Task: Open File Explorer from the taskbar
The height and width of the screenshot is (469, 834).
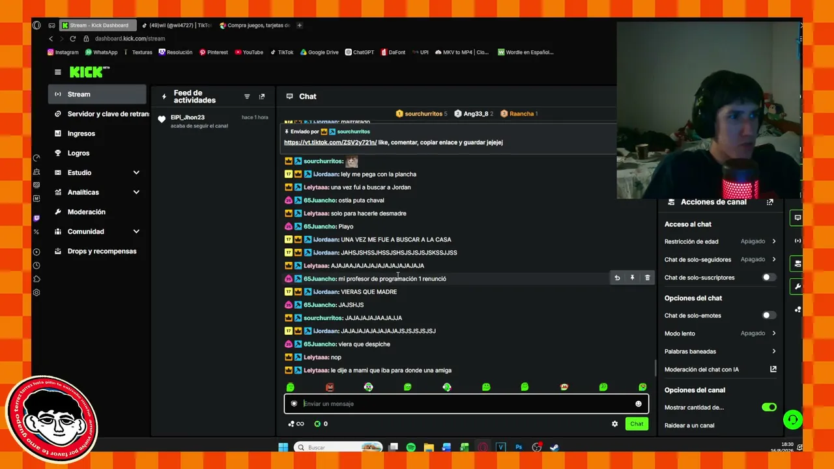Action: (429, 448)
